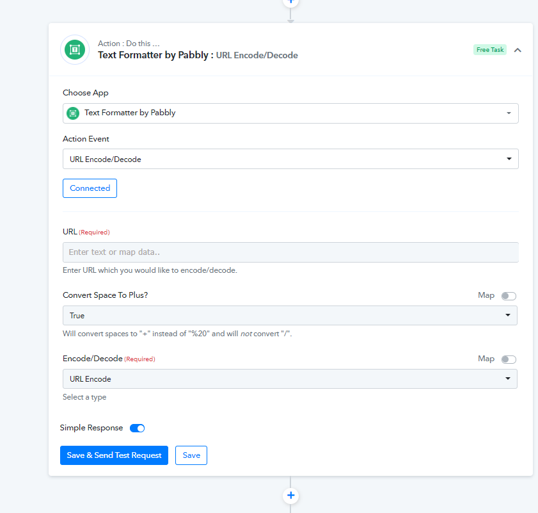Toggle Map switch for Encode/Decode
The width and height of the screenshot is (538, 513).
(509, 359)
